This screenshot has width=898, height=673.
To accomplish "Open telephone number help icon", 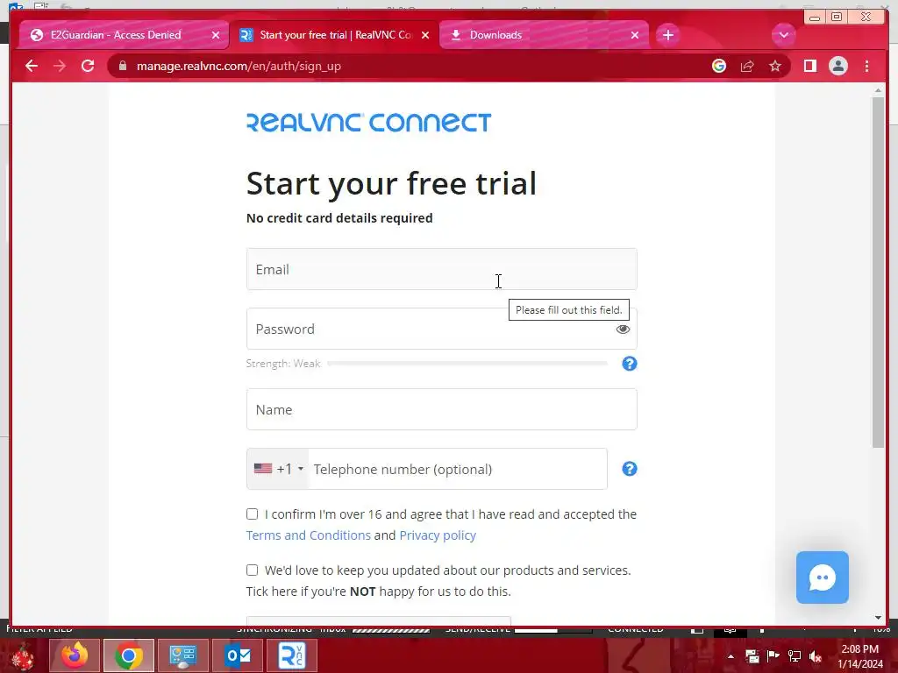I will pos(630,469).
